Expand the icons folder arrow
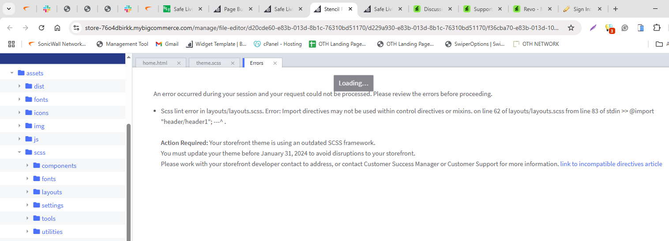 coord(19,113)
